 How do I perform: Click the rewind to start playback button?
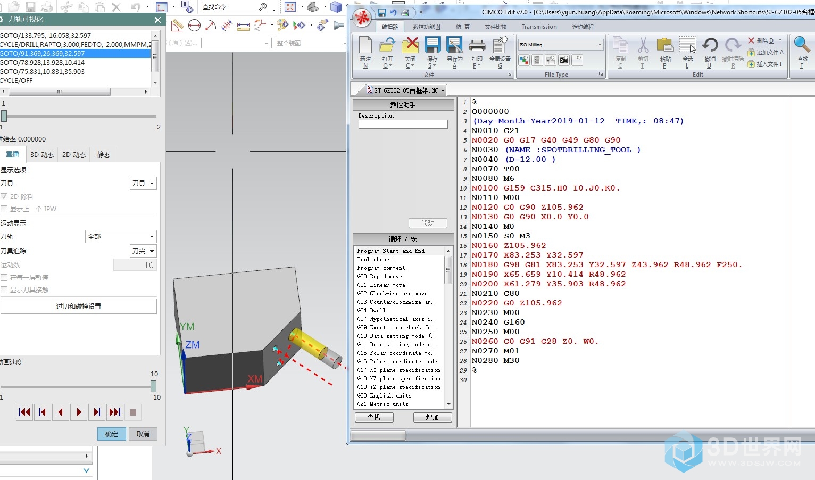tap(24, 412)
